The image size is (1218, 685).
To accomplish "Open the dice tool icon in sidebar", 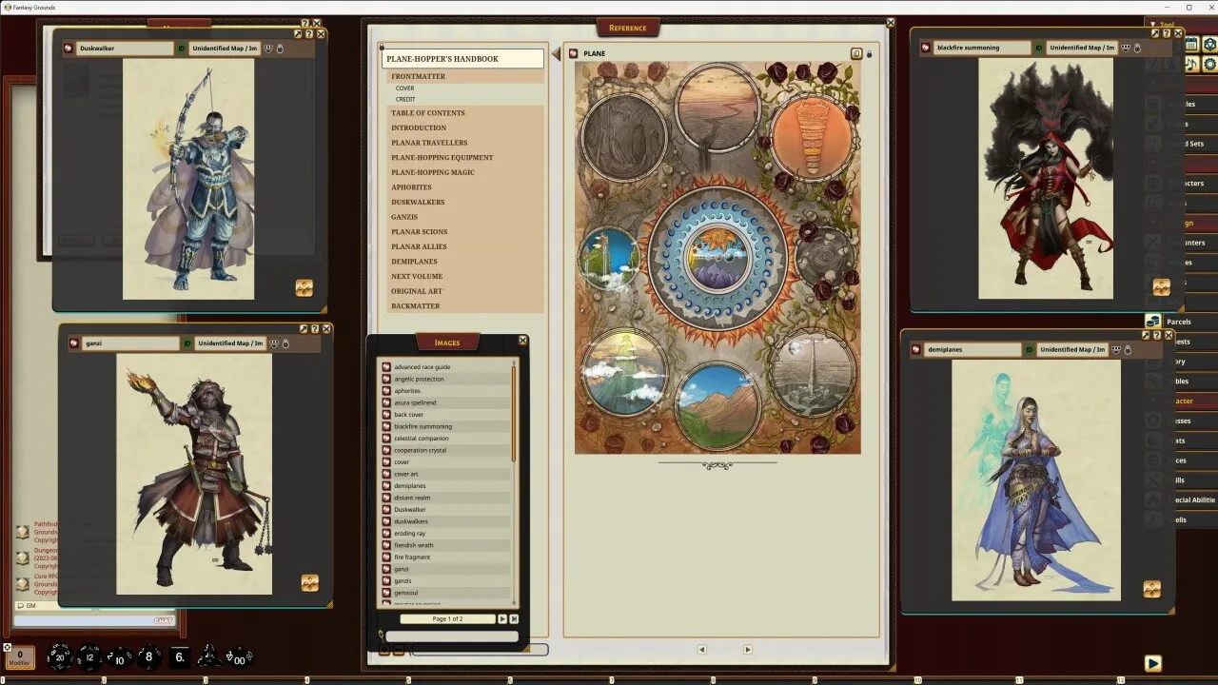I will (1209, 43).
